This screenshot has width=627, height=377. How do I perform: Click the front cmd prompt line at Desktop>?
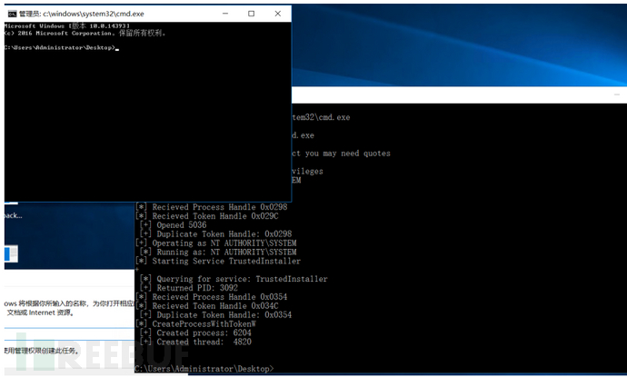(60, 47)
